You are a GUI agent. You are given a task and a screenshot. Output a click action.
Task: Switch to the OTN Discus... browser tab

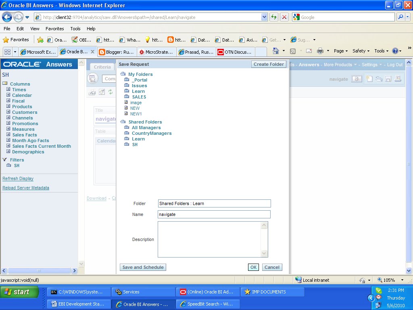coord(236,52)
